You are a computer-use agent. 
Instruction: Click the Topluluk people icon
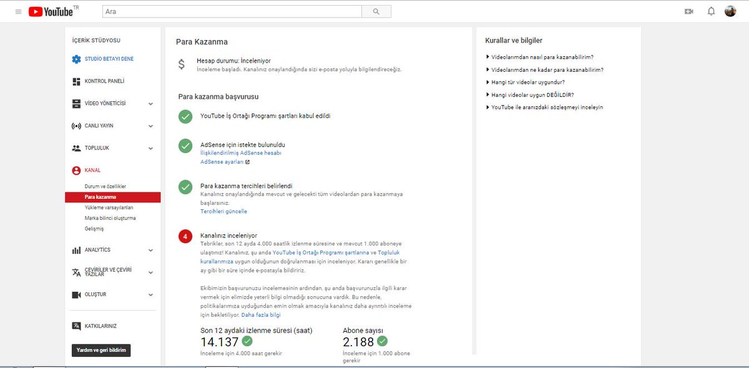pyautogui.click(x=76, y=148)
